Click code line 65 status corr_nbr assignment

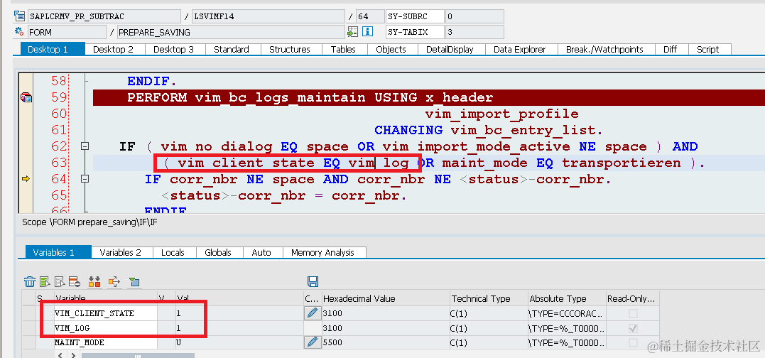[x=283, y=195]
